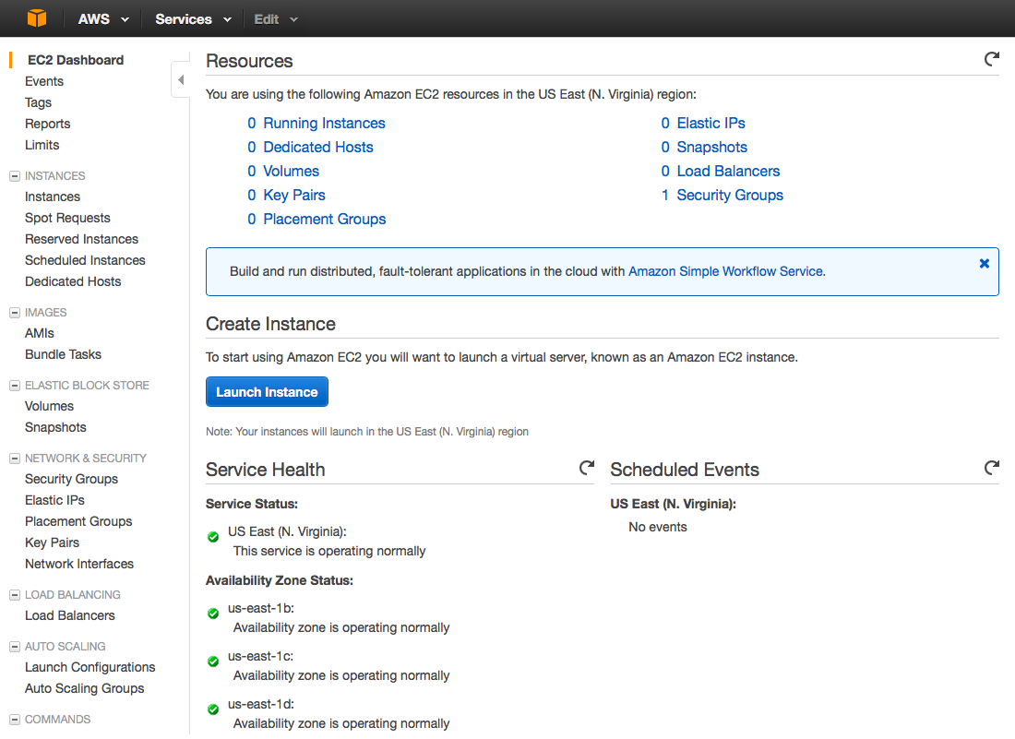Open the Load Balancers resource link
Screen dimensions: 1015x739
728,171
